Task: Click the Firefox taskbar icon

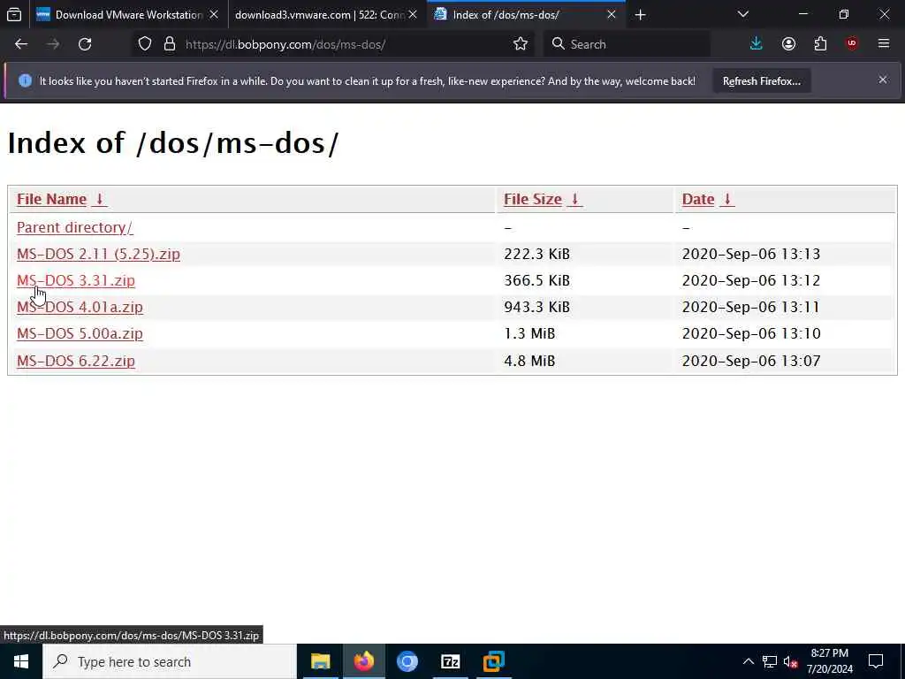Action: [363, 661]
